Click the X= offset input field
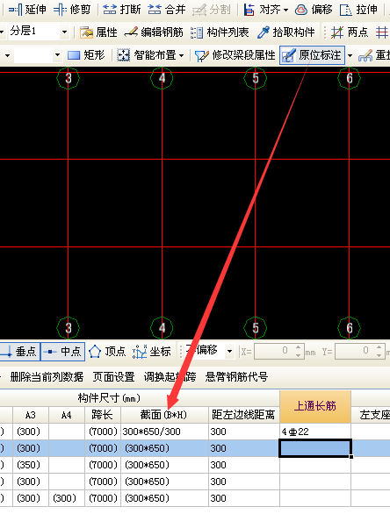 click(x=274, y=351)
